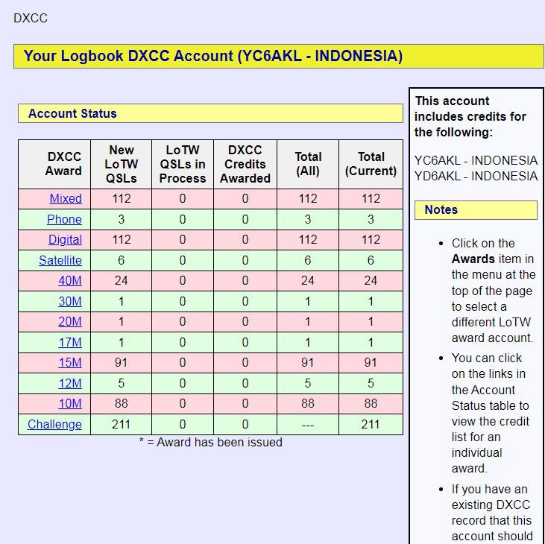Open the Digital award link

pyautogui.click(x=65, y=240)
